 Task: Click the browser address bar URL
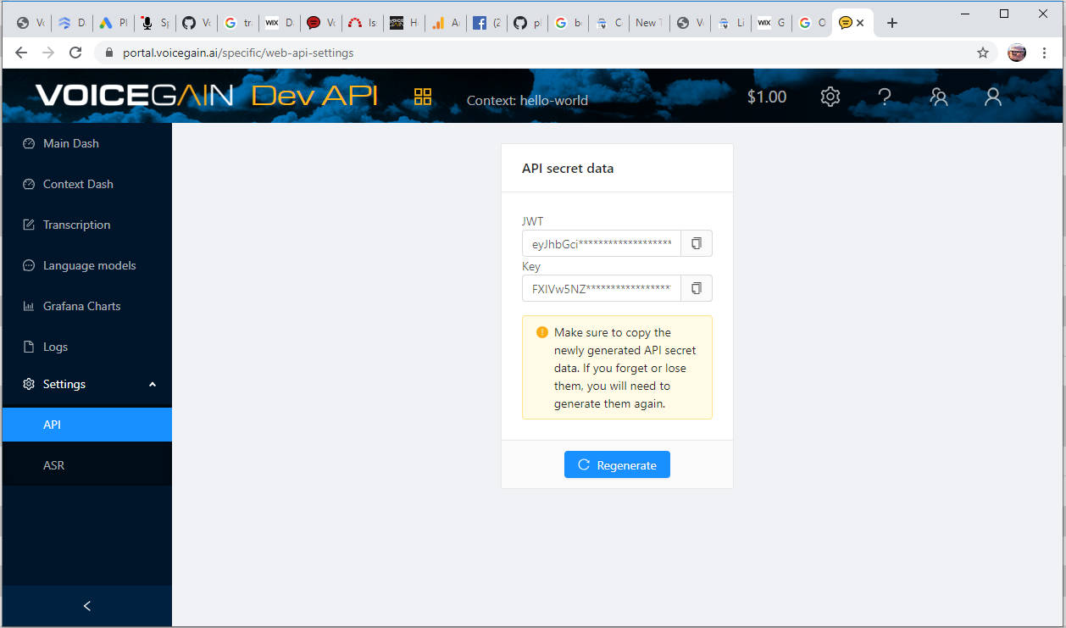pos(237,53)
